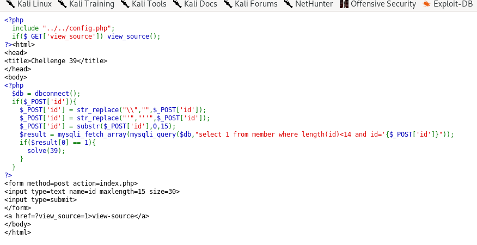This screenshot has height=245, width=477.
Task: Click the closing </form> tag line
Action: click(17, 208)
